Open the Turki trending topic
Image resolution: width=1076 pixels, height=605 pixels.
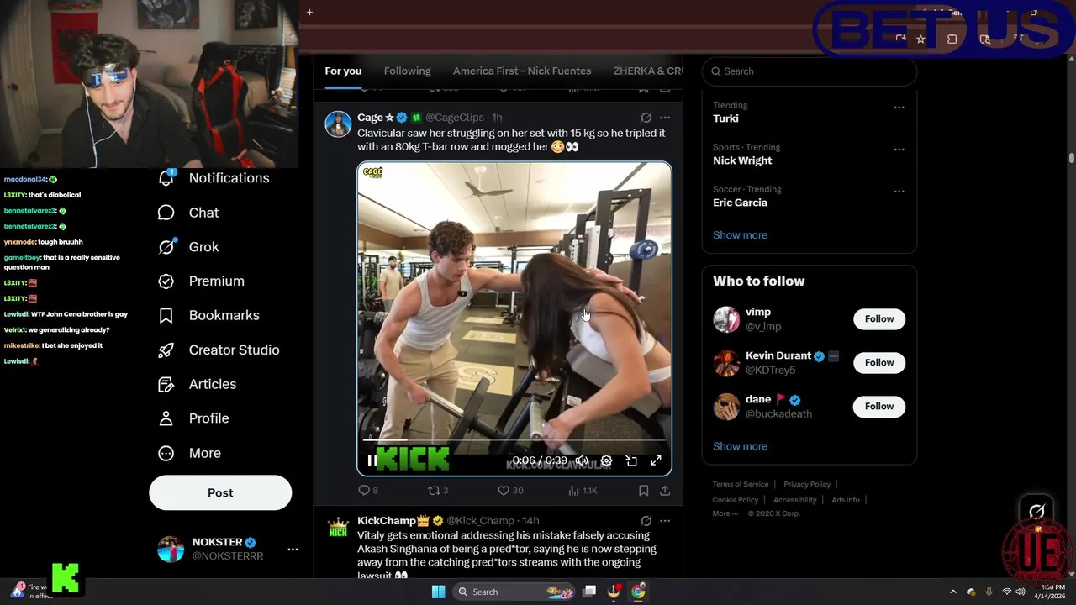pyautogui.click(x=725, y=118)
